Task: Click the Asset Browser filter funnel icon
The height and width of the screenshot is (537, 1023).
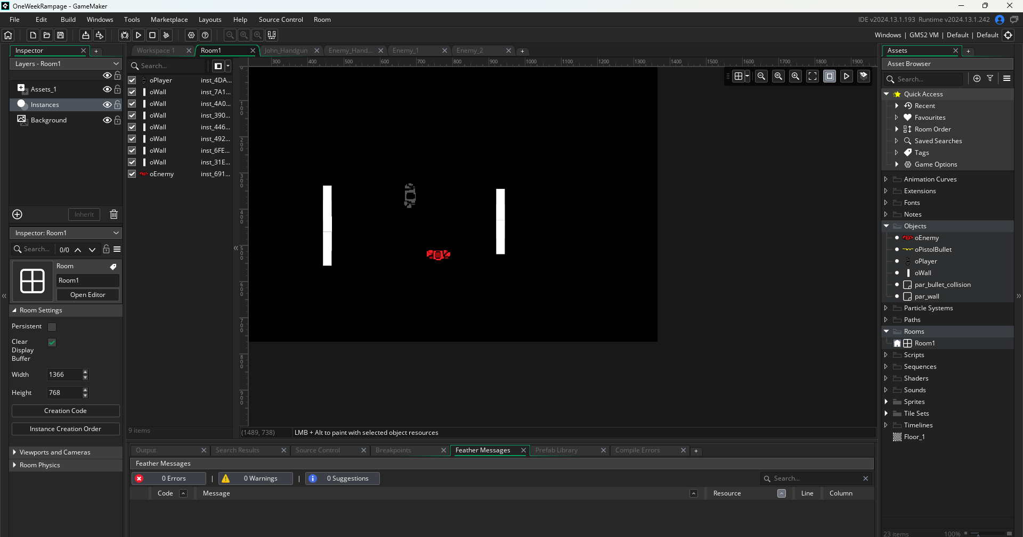Action: (990, 78)
